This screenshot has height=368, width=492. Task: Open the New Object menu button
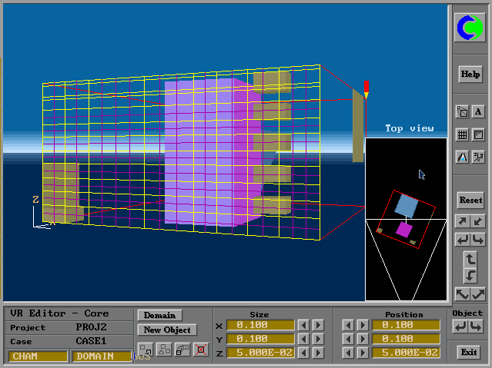pos(166,330)
